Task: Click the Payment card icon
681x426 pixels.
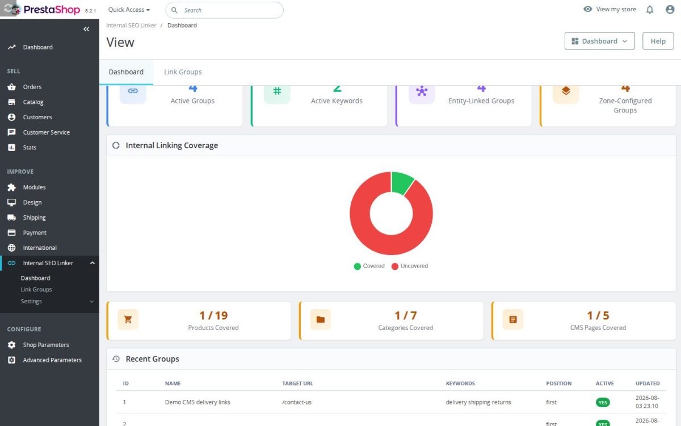Action: 11,233
